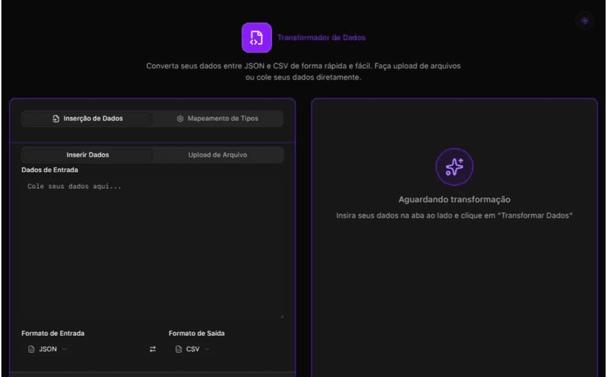This screenshot has height=377, width=607.
Task: Open the JSON input format dropdown
Action: click(48, 349)
